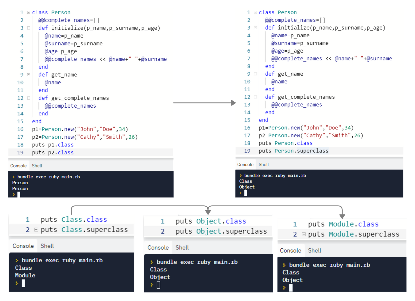415x301 pixels.
Task: Fold the get_name method in right editor
Action: click(x=255, y=74)
